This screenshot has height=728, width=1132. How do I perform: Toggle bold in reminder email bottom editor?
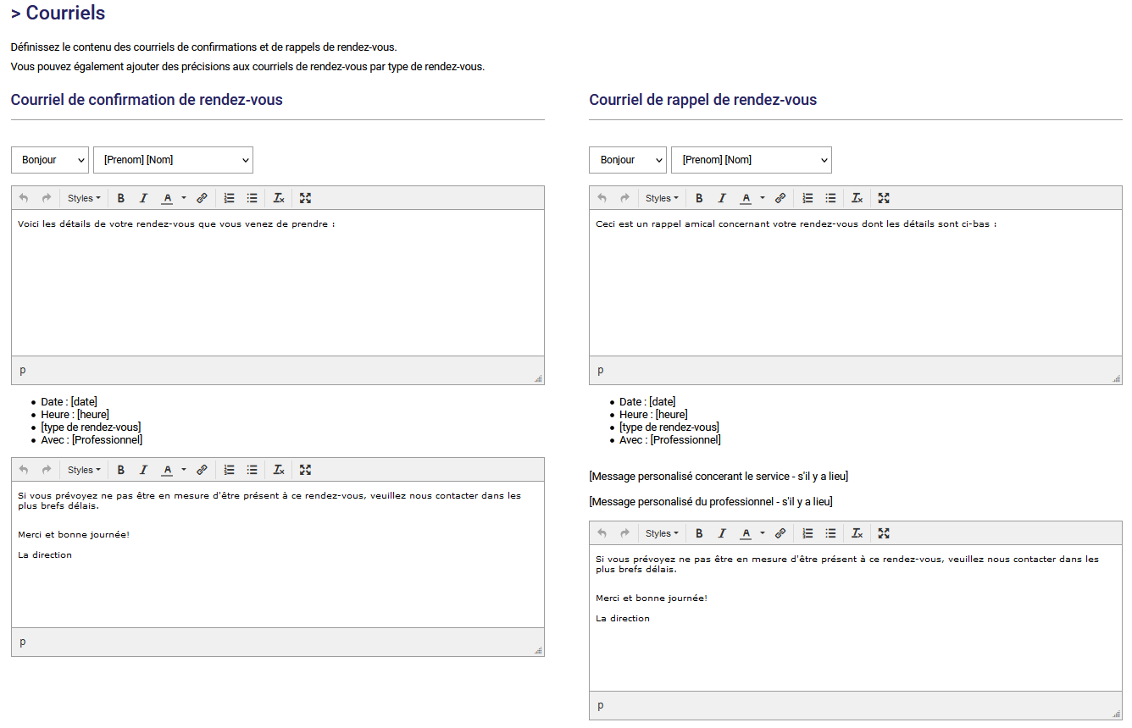point(699,533)
